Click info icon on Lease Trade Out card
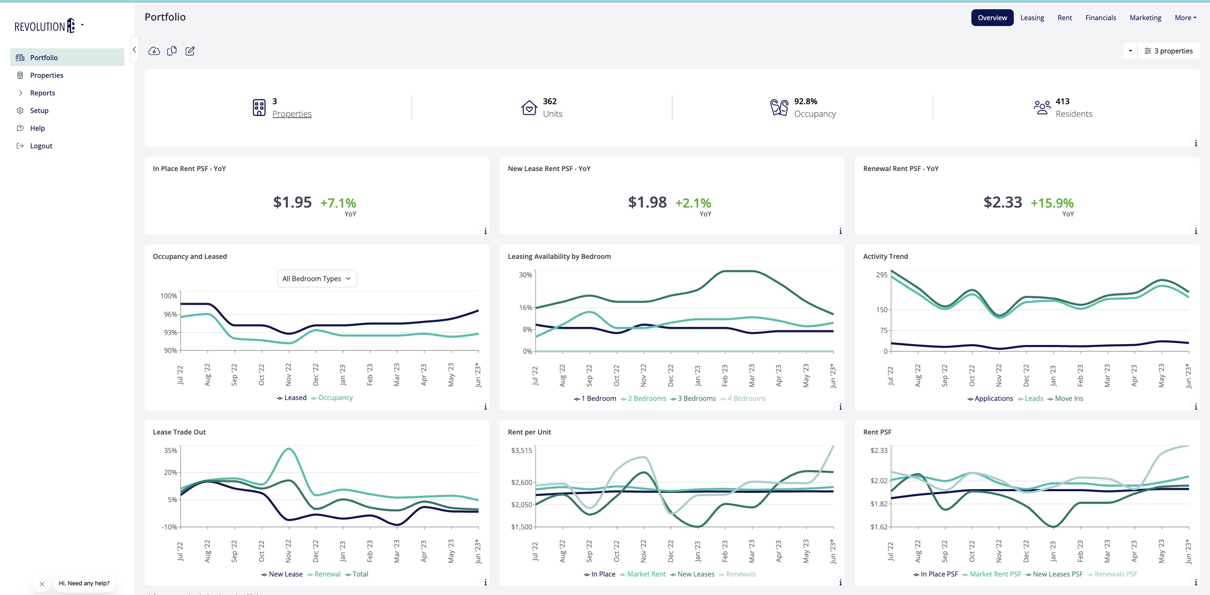Image resolution: width=1210 pixels, height=595 pixels. click(x=485, y=582)
